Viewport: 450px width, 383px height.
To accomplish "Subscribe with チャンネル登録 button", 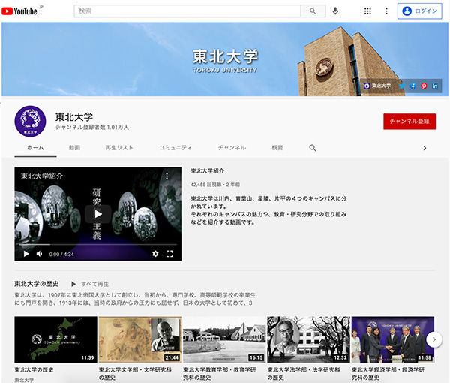I will pyautogui.click(x=409, y=122).
